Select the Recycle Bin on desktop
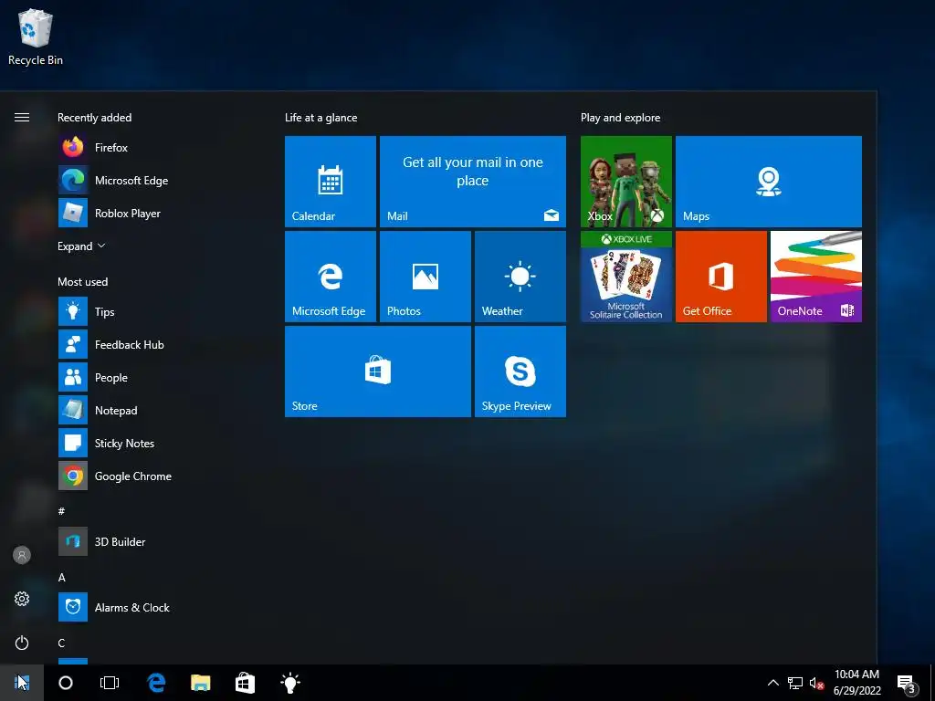 (36, 37)
